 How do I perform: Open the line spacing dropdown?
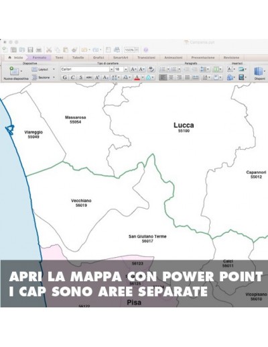coord(205,69)
